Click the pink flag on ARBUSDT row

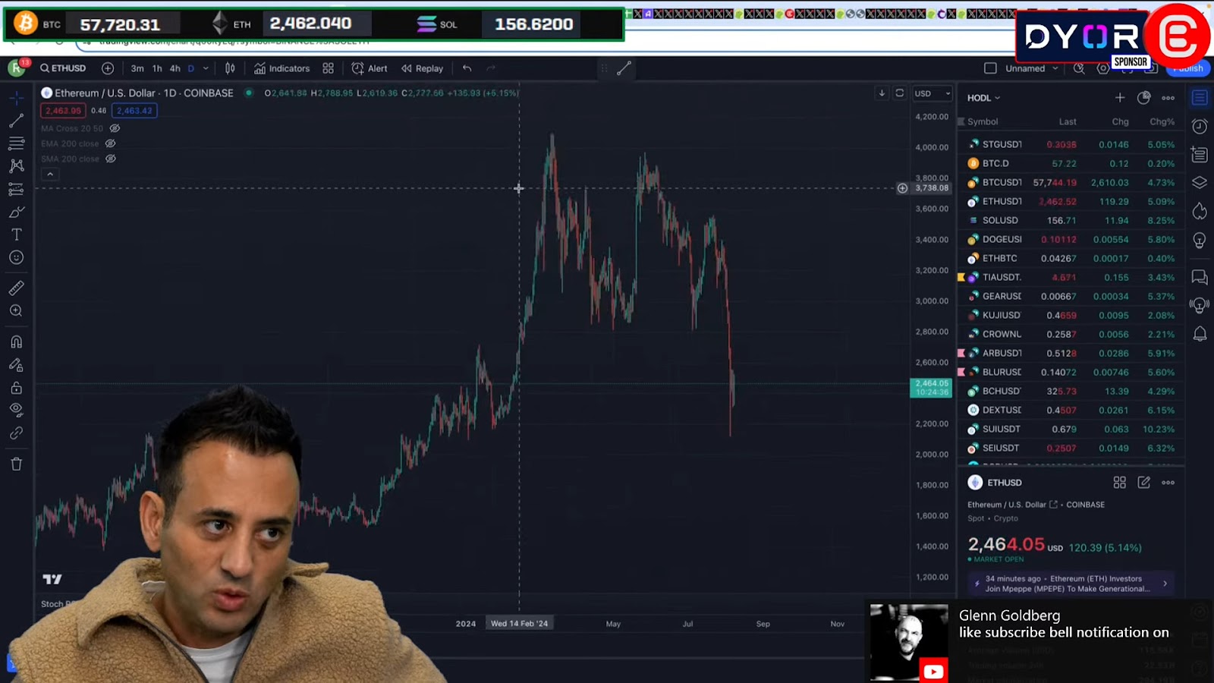pos(961,353)
